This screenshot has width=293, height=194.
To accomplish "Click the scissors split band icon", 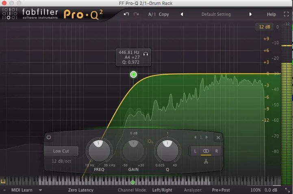I will click(x=206, y=161).
